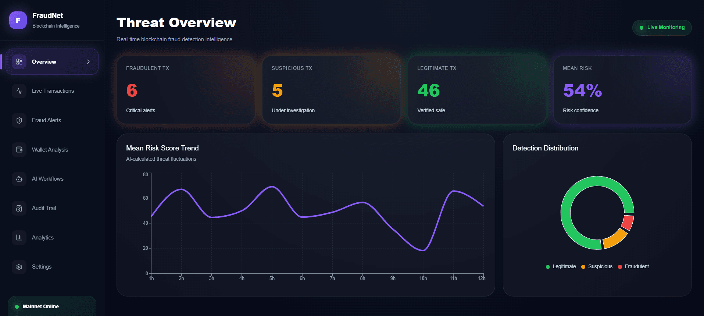Open the Overview menu item

[x=52, y=62]
